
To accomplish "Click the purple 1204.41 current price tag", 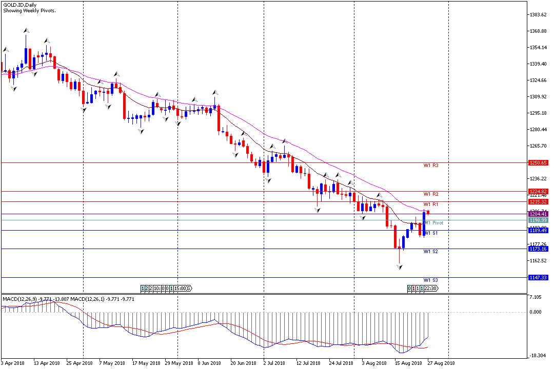I will [x=538, y=214].
